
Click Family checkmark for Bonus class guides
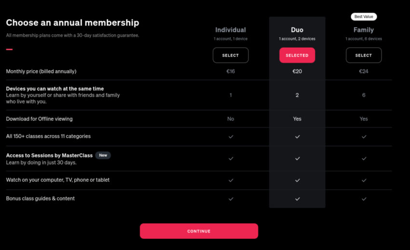click(364, 198)
